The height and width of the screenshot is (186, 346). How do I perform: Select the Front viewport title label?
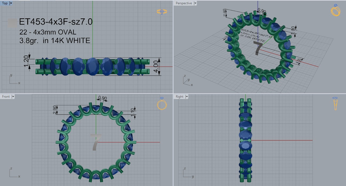click(x=6, y=97)
